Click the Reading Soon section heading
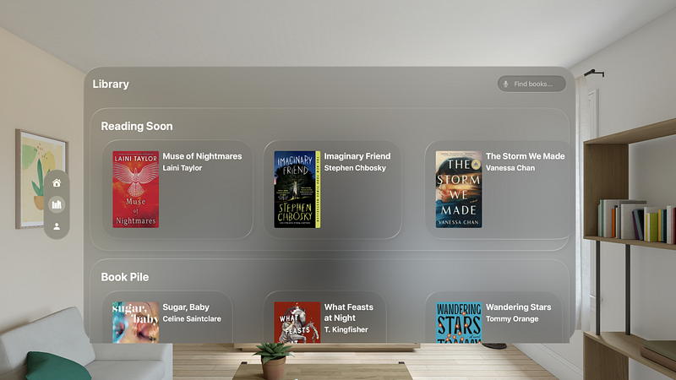The width and height of the screenshot is (676, 380). pyautogui.click(x=137, y=126)
